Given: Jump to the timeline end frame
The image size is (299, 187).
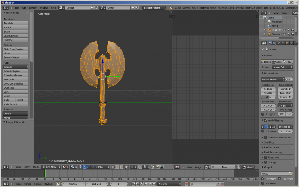Looking at the screenshot, I should pyautogui.click(x=154, y=184).
